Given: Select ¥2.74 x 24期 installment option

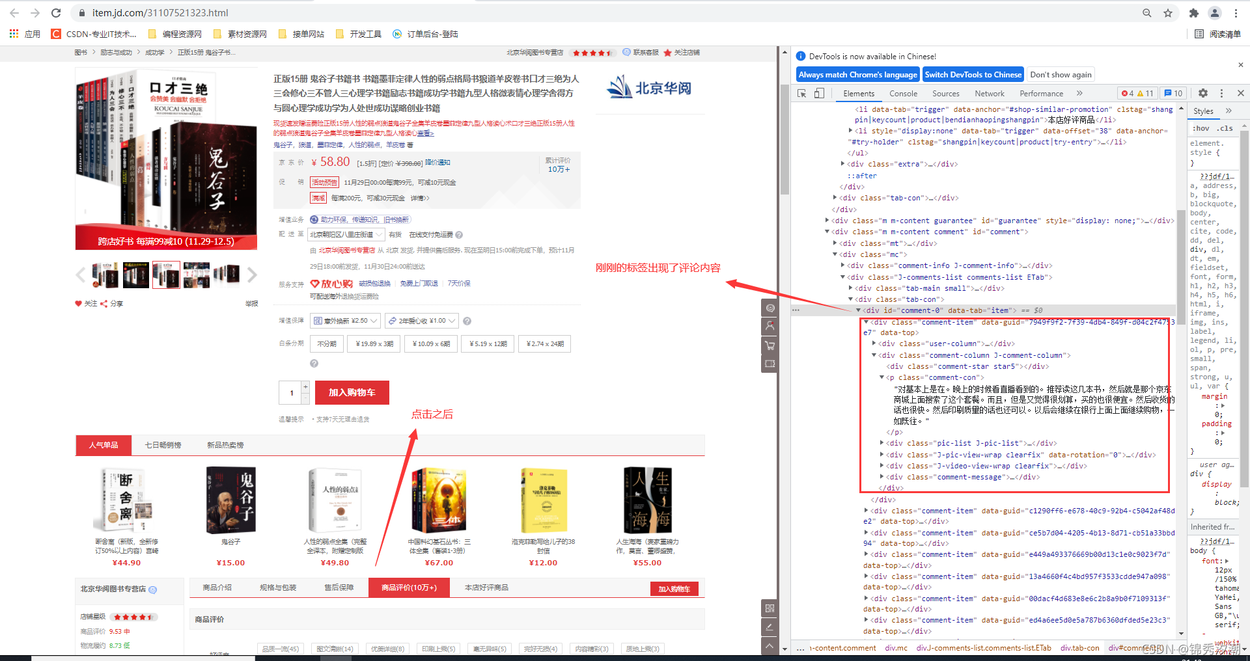Looking at the screenshot, I should tap(545, 344).
